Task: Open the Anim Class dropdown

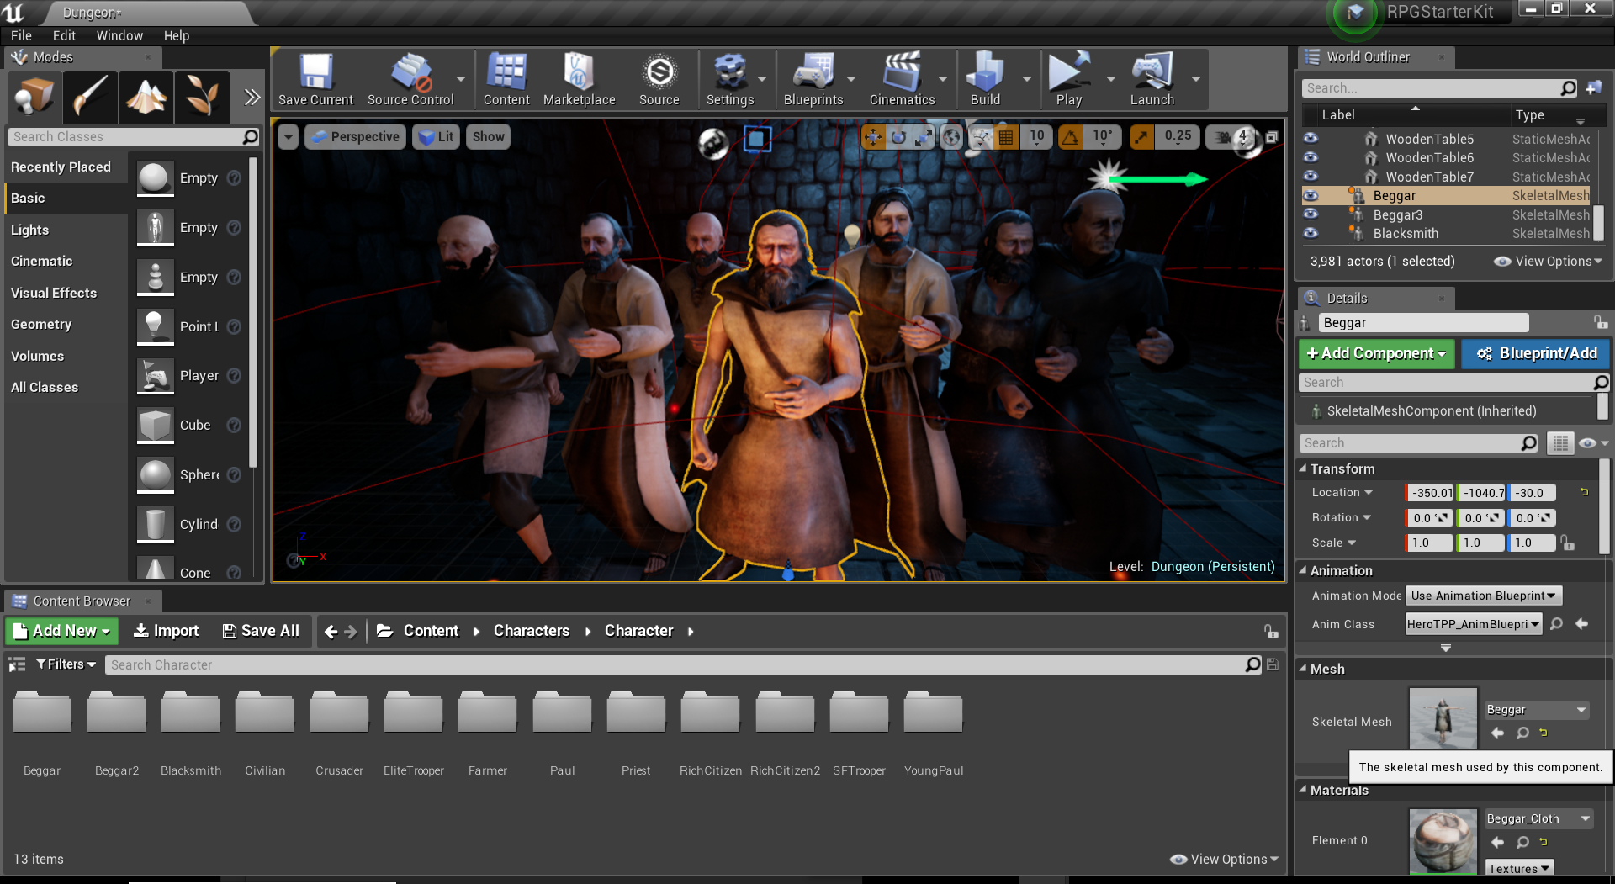Action: coord(1474,624)
